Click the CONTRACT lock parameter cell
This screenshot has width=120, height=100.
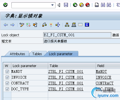[x=30, y=83]
